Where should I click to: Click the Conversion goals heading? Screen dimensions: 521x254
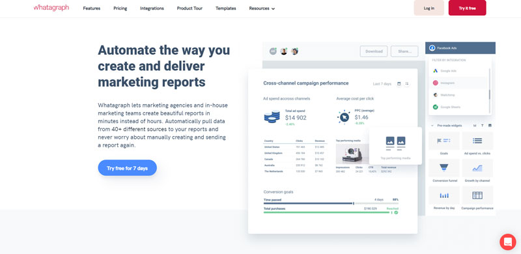click(279, 192)
